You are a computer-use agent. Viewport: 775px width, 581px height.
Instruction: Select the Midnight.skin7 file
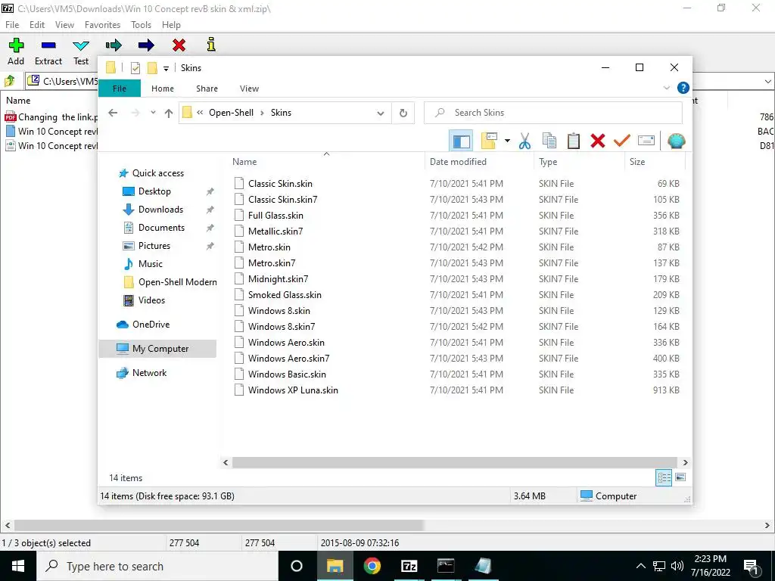[x=278, y=279]
